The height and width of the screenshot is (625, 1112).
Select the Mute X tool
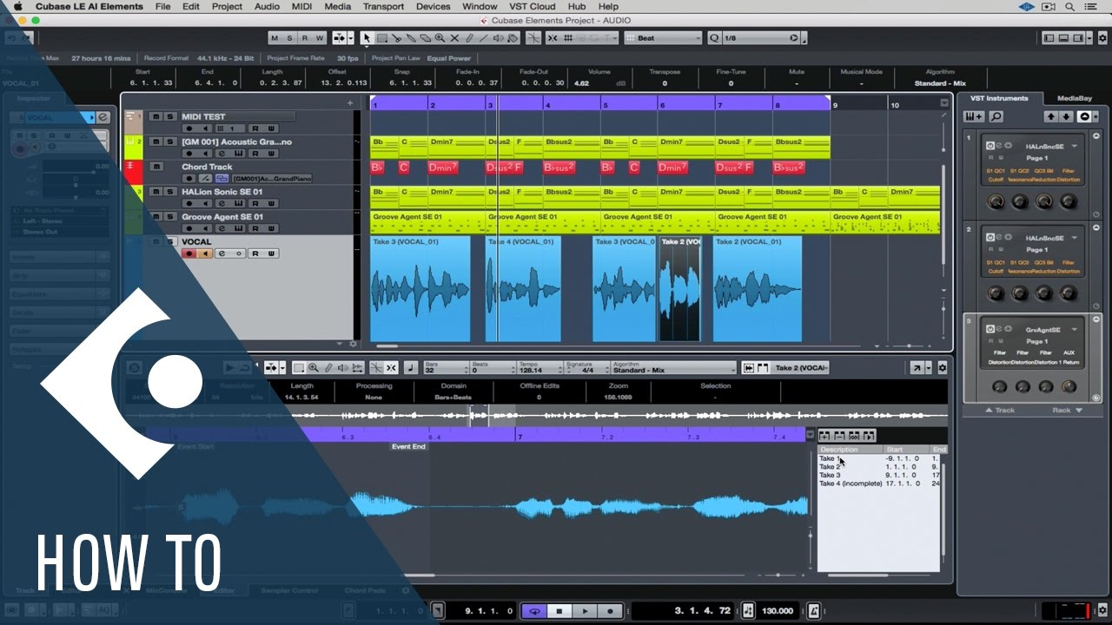(x=455, y=38)
